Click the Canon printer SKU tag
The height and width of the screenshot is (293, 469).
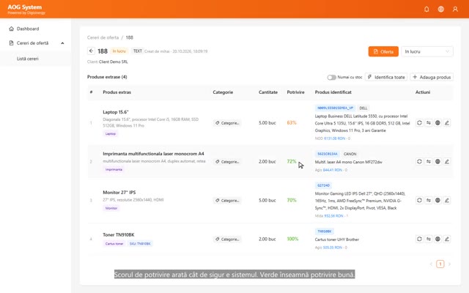(x=328, y=154)
